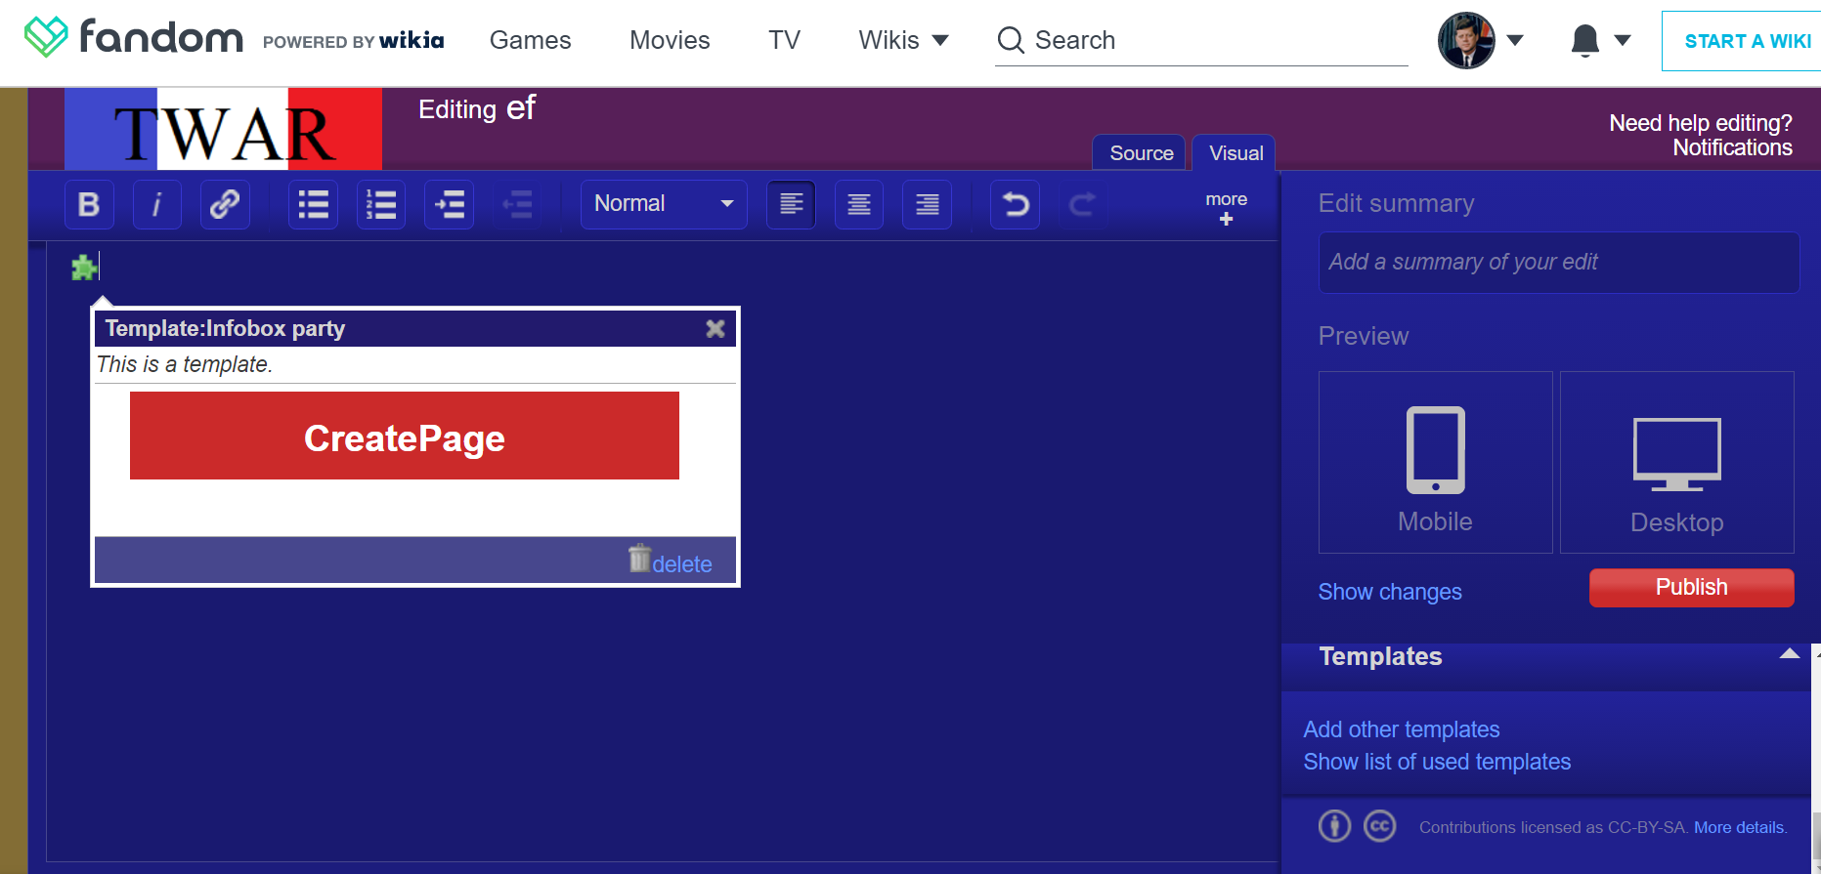Close the Infobox party template popup

[715, 329]
